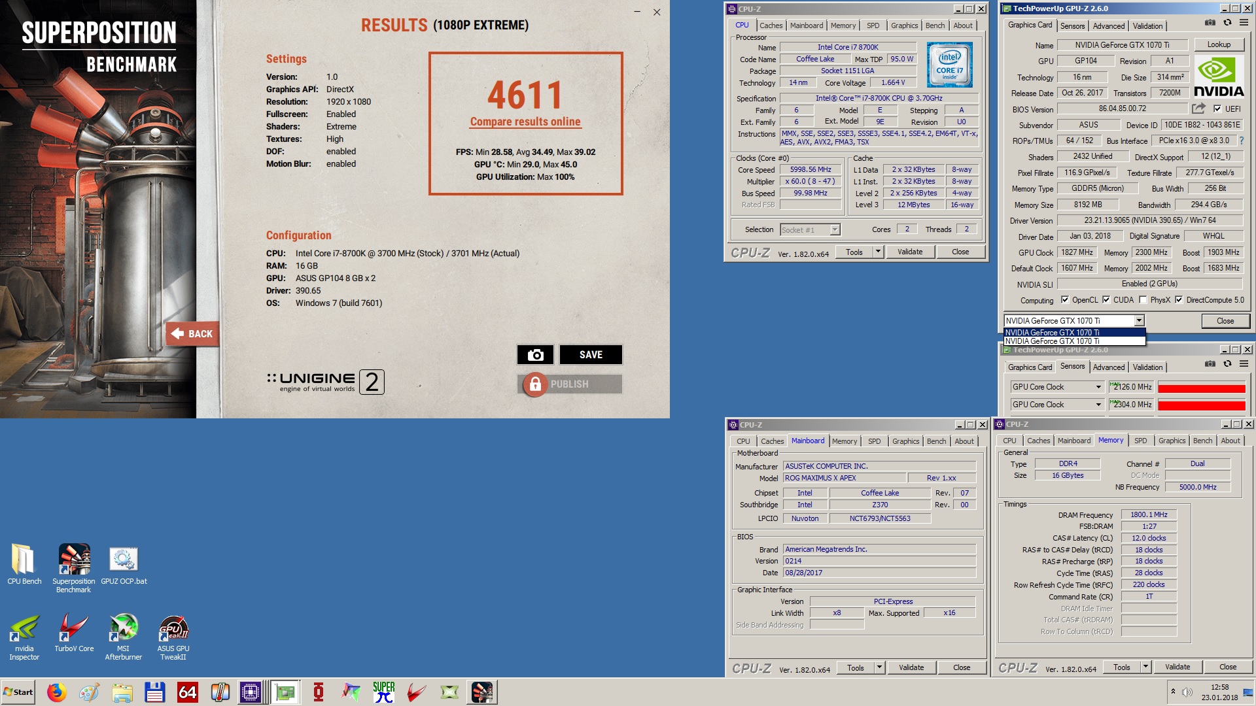Viewport: 1256px width, 706px height.
Task: Select the GPUZ OCP.bat desktop file
Action: [124, 565]
